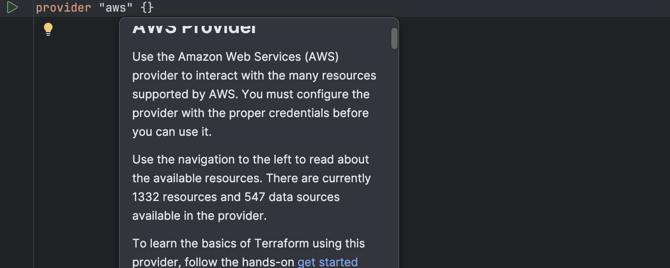Click scrollbar track below the thumb

click(394, 156)
